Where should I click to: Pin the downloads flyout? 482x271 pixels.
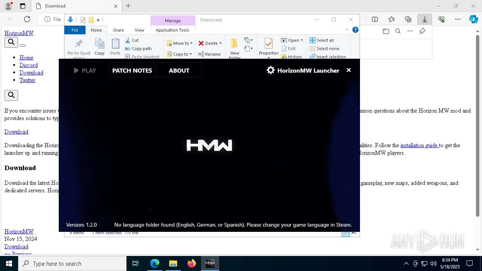[422, 31]
